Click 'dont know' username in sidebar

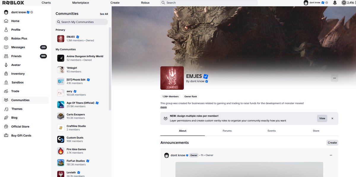point(18,12)
